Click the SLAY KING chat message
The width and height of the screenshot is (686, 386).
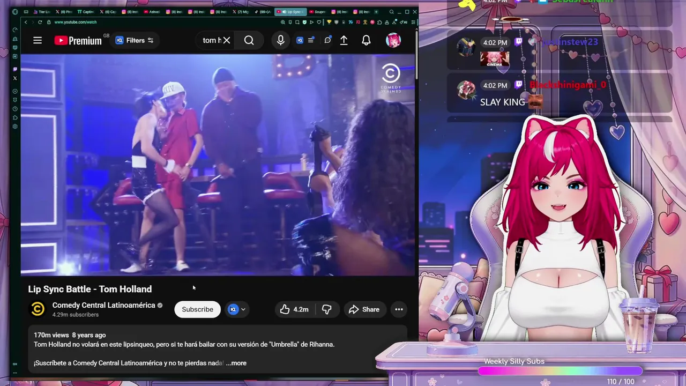pyautogui.click(x=502, y=102)
